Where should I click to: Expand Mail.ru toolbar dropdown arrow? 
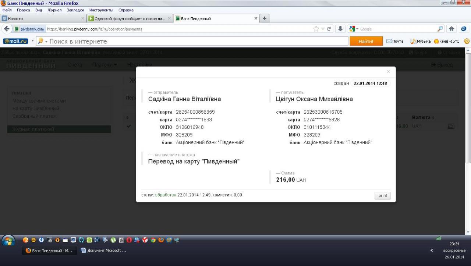click(x=32, y=41)
